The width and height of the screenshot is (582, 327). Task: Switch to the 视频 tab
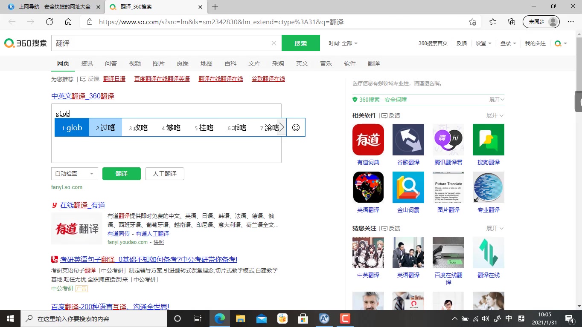point(135,63)
